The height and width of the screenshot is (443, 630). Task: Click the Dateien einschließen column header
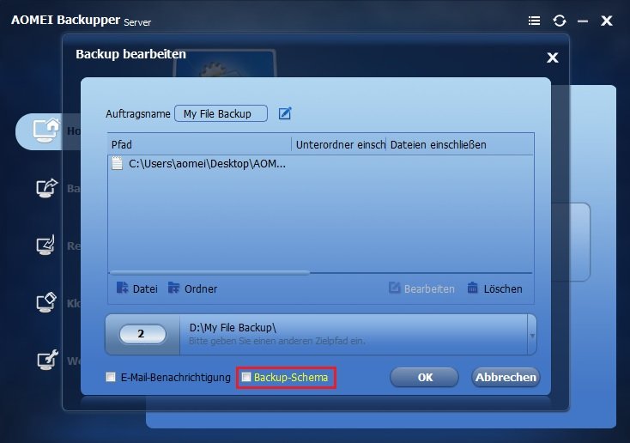(460, 144)
